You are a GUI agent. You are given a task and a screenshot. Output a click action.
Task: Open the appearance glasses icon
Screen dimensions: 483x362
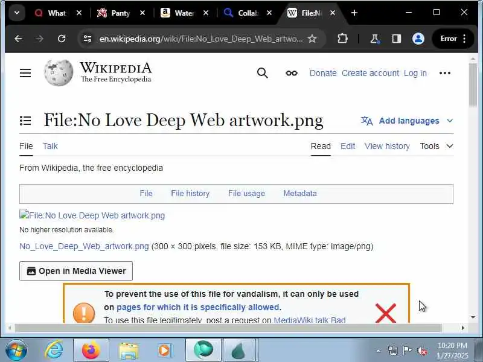coord(292,73)
